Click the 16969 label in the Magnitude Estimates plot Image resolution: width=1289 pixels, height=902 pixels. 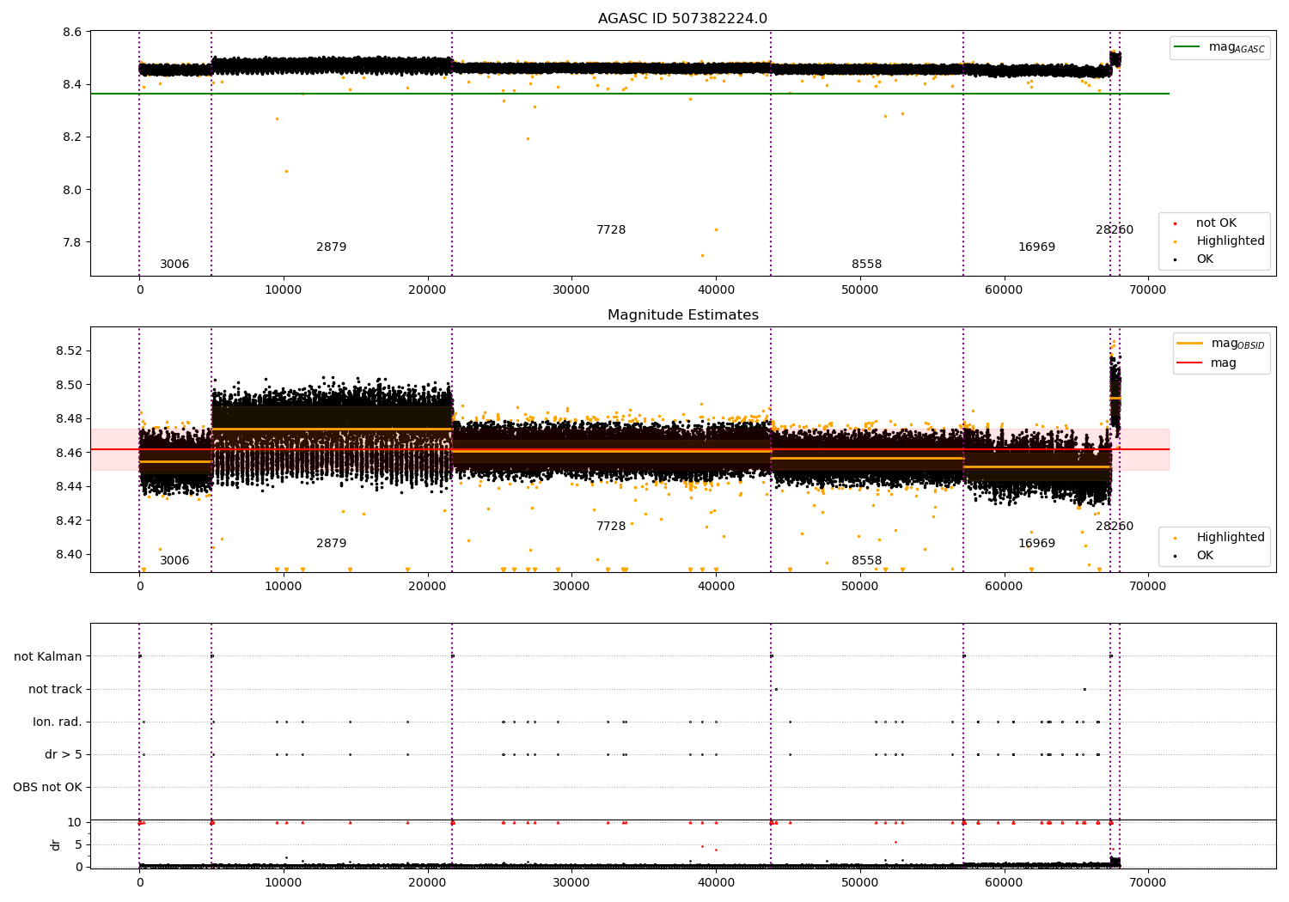1036,544
